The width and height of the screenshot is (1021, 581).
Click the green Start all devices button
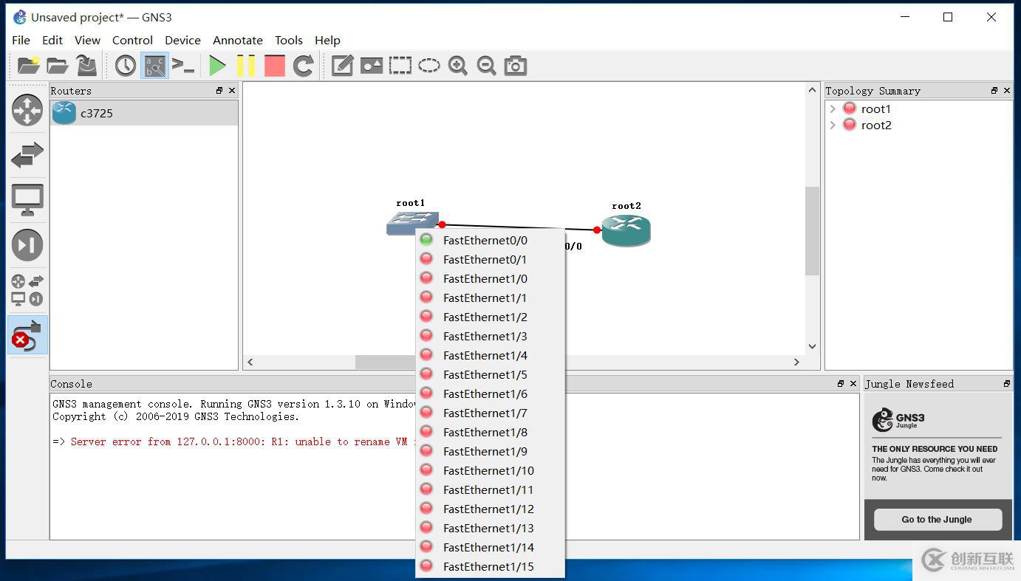(217, 66)
